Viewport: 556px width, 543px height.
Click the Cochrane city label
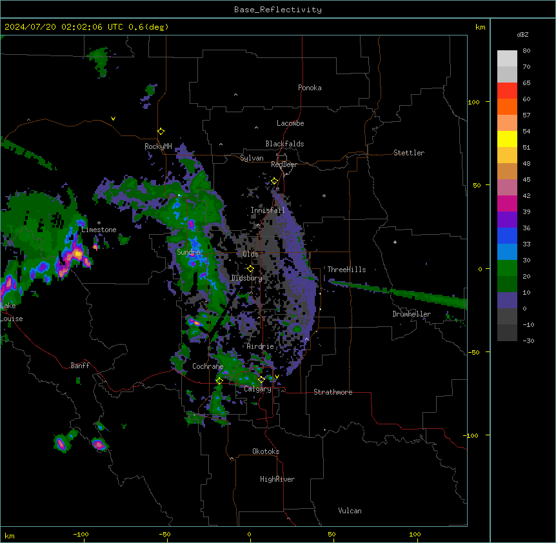[x=208, y=366]
